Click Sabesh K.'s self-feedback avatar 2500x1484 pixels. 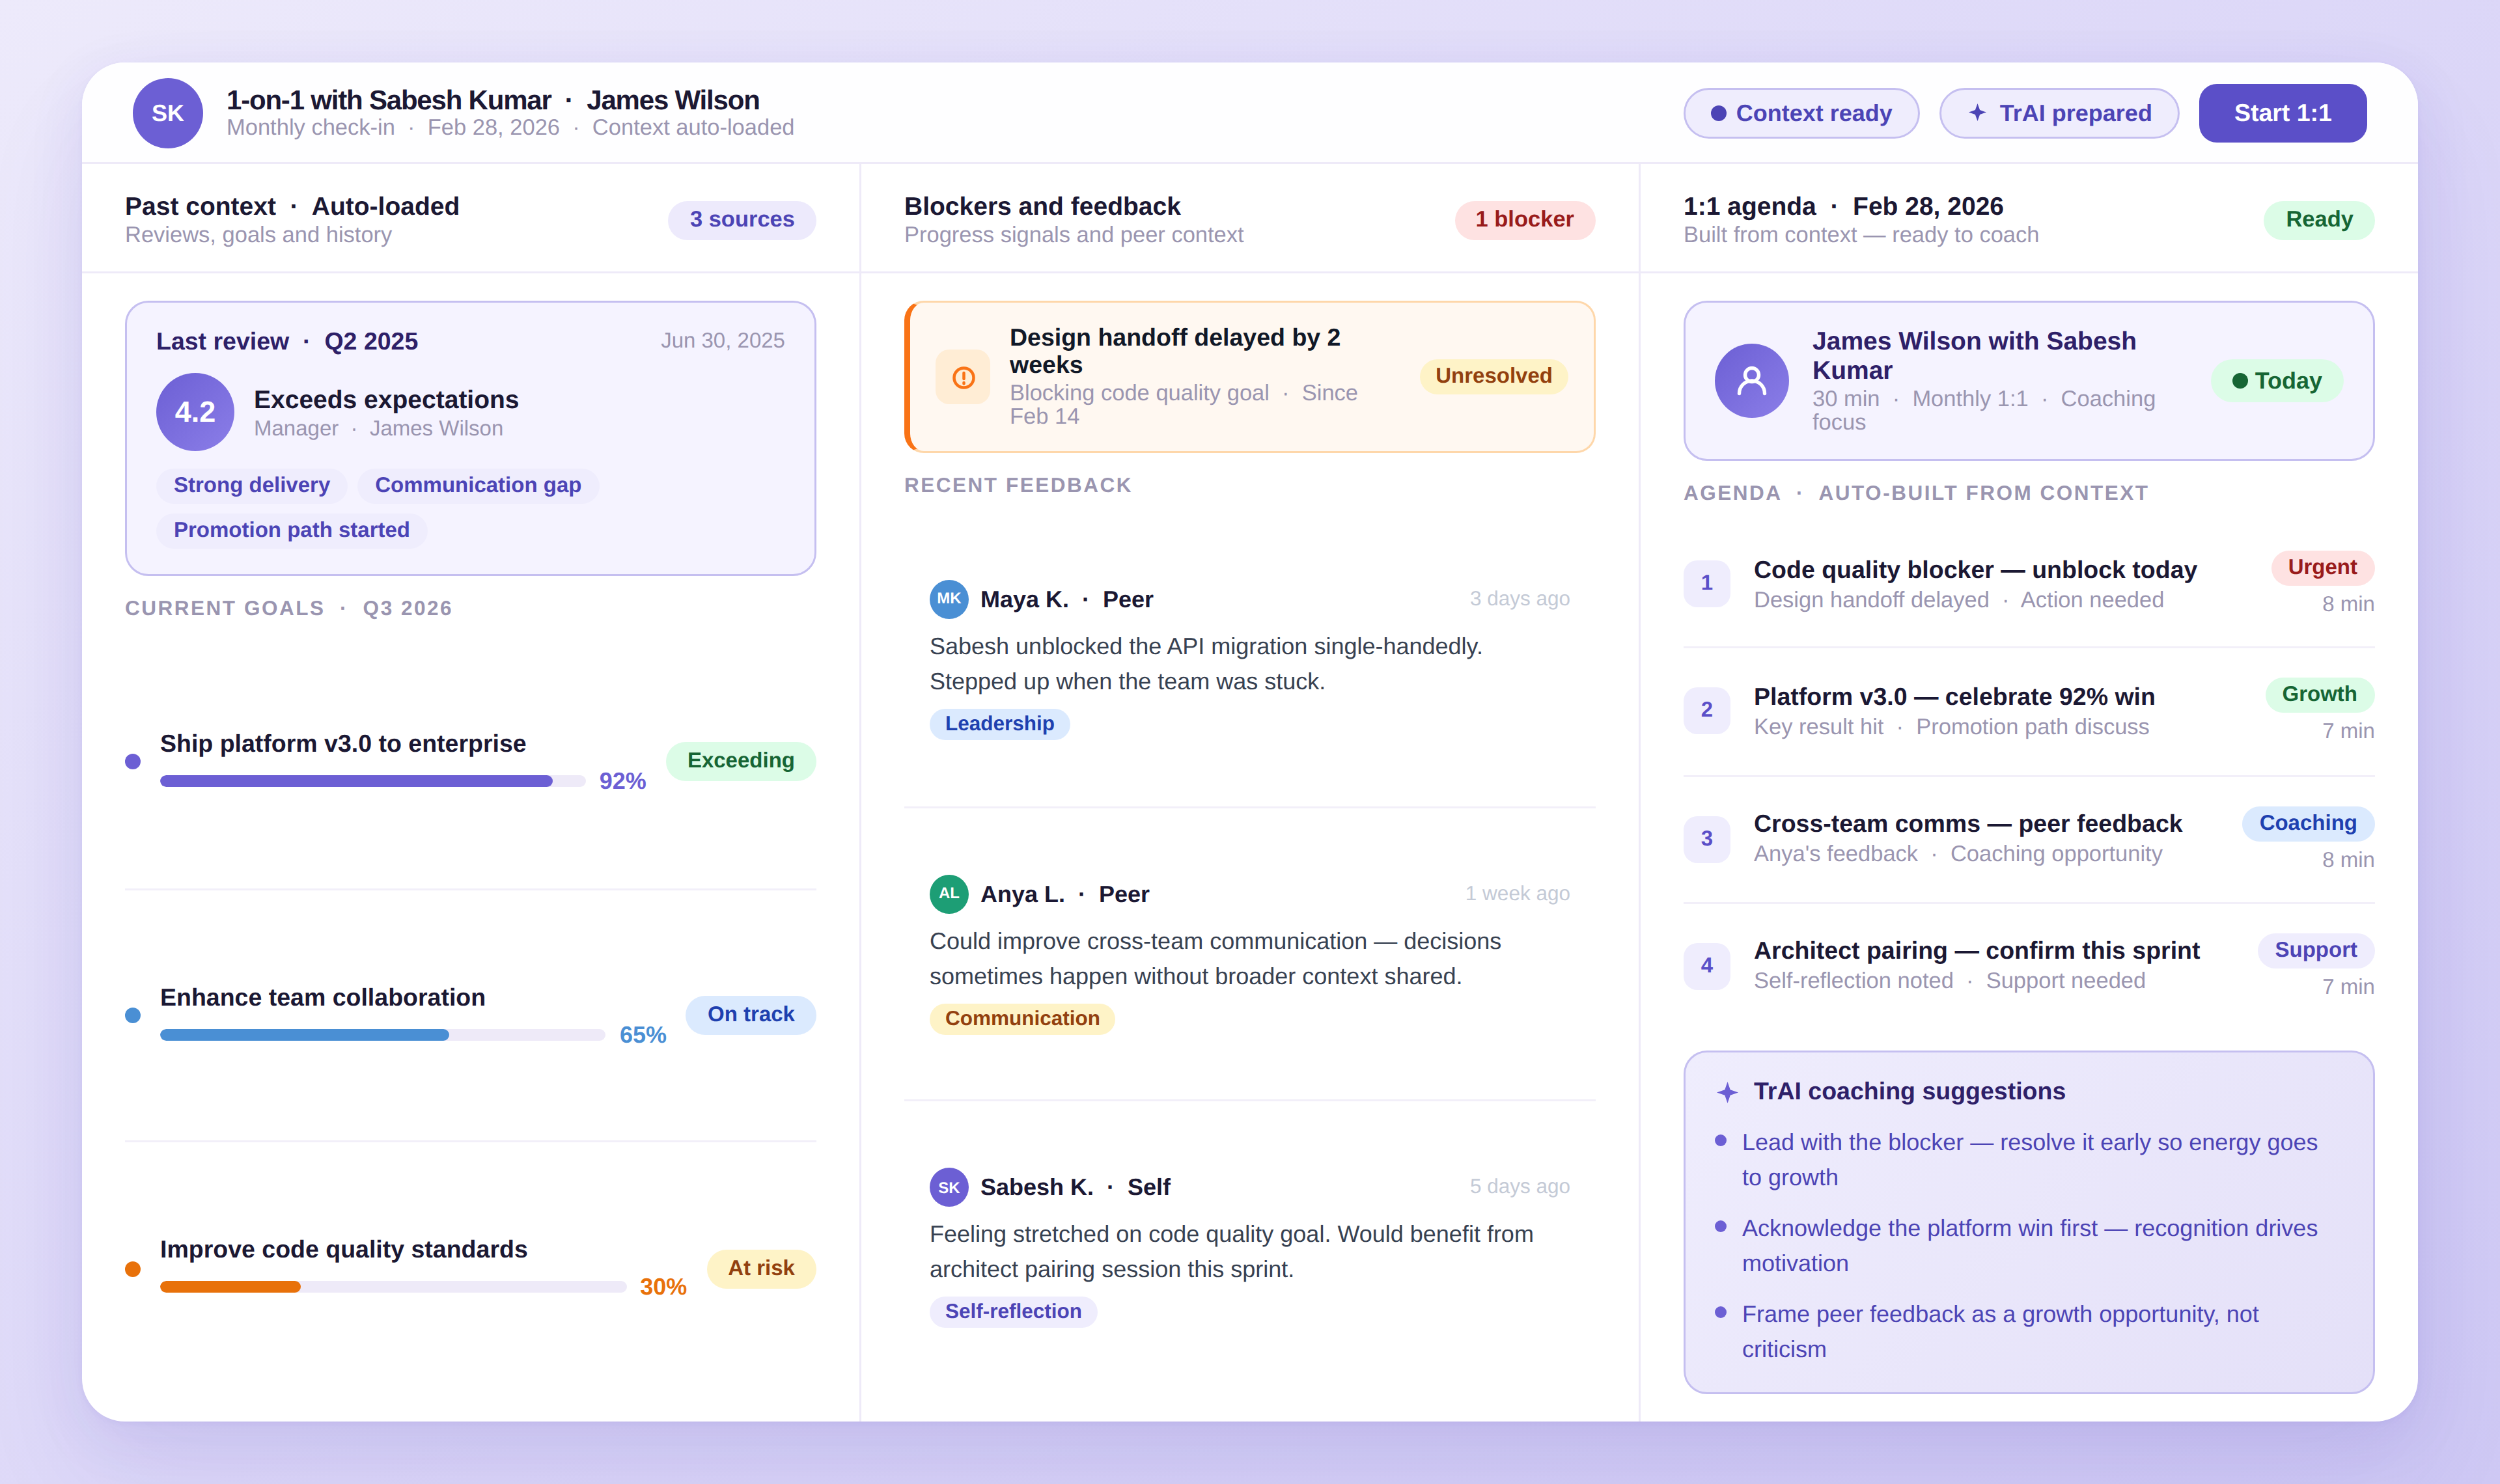[x=948, y=1187]
